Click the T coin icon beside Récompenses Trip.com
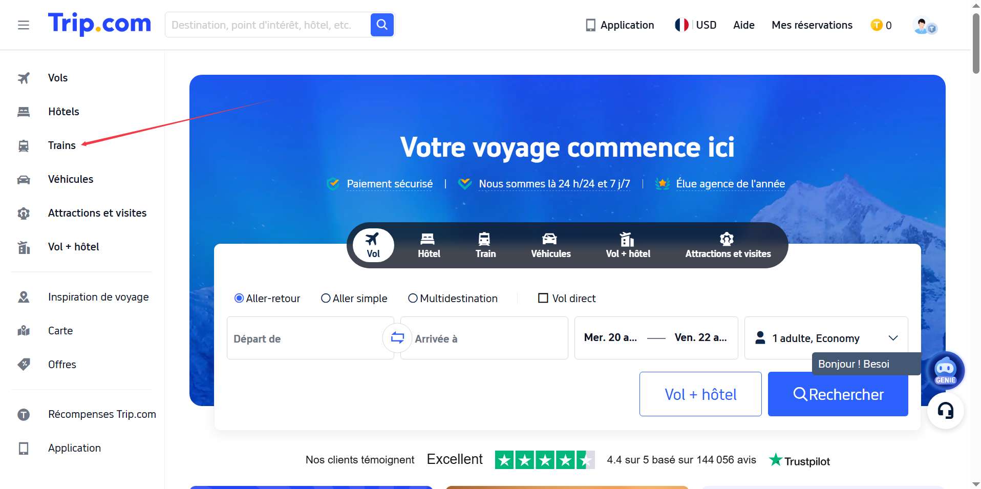The width and height of the screenshot is (981, 489). pos(24,414)
